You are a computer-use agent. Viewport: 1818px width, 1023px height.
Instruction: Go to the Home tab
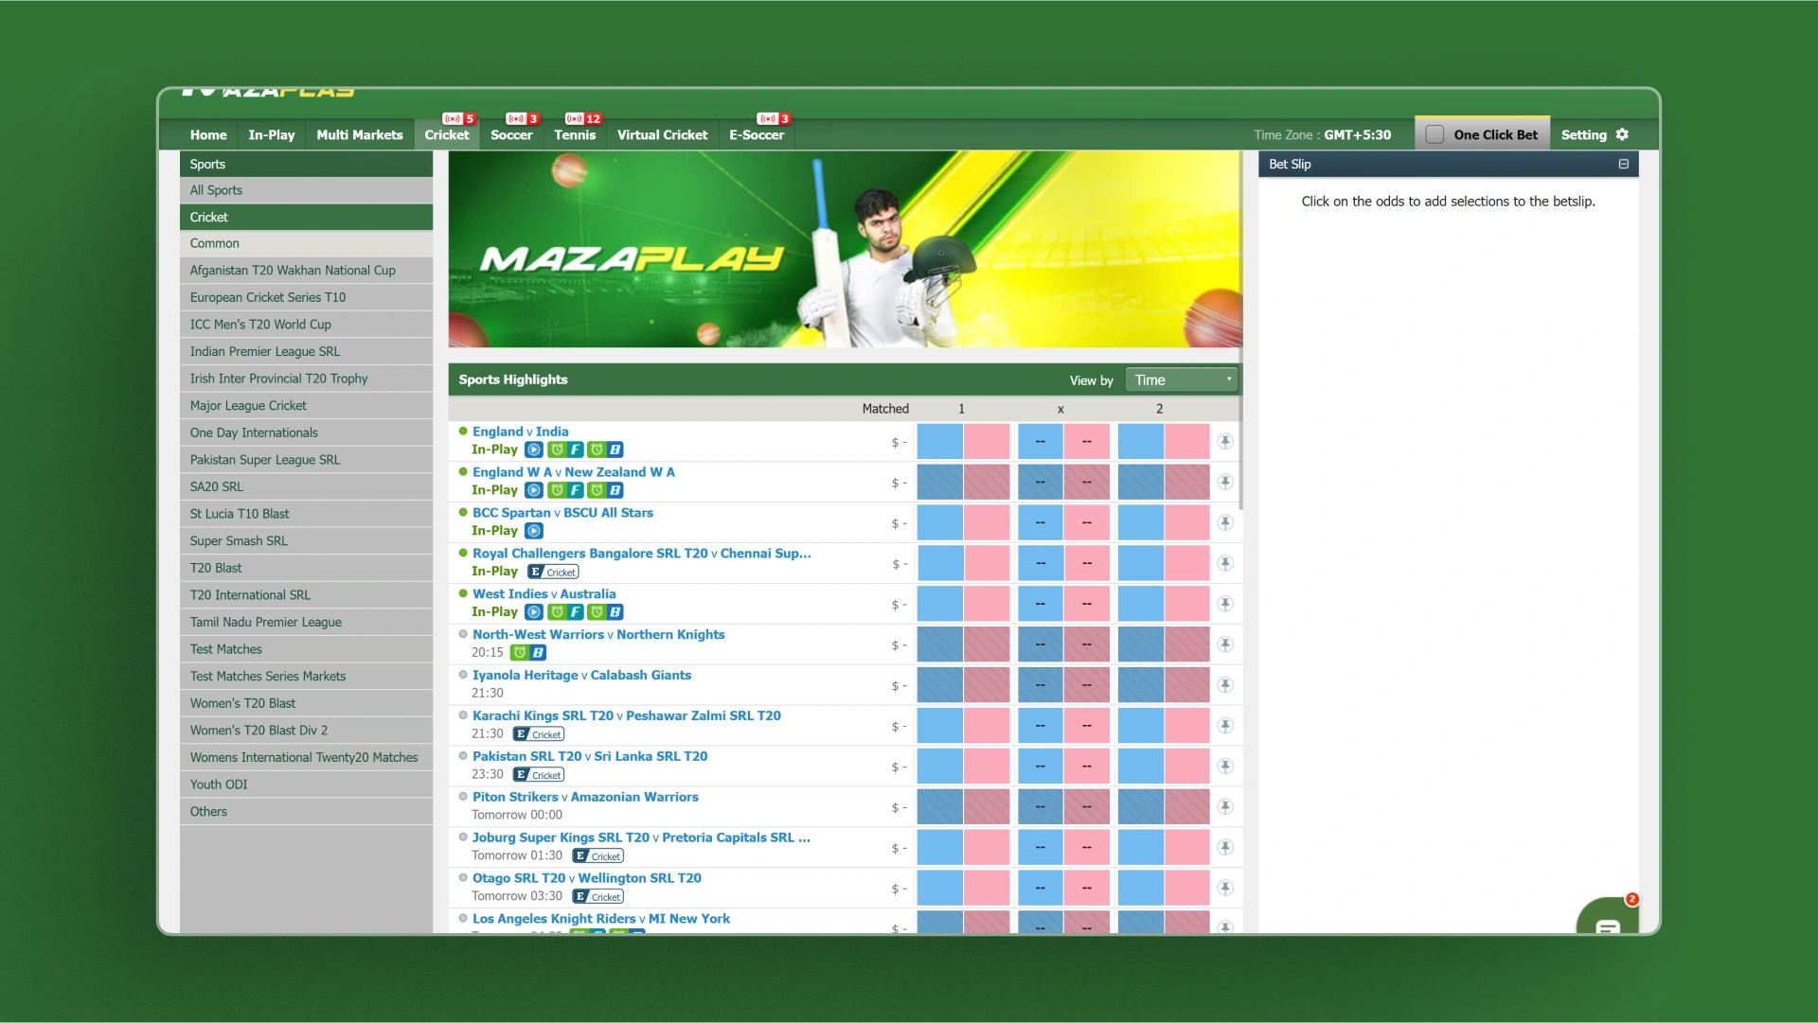(x=208, y=135)
